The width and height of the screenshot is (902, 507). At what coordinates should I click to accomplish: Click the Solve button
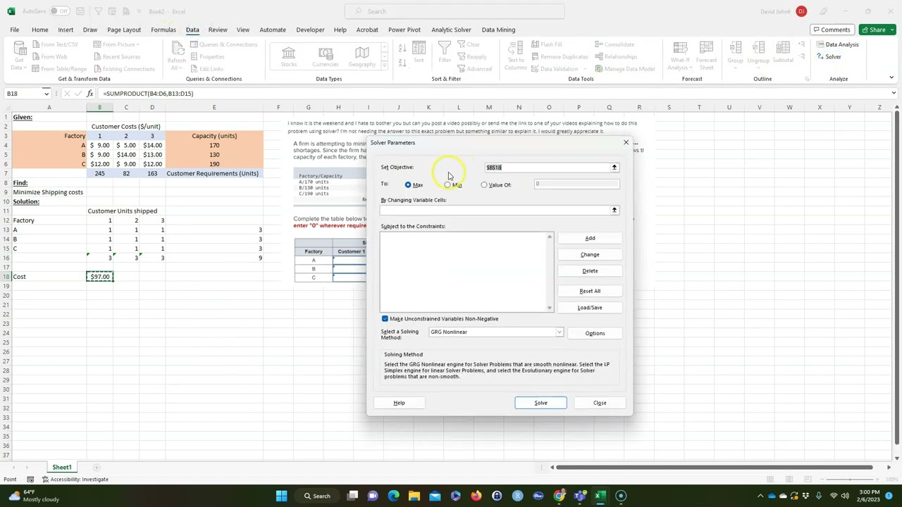[x=540, y=403]
